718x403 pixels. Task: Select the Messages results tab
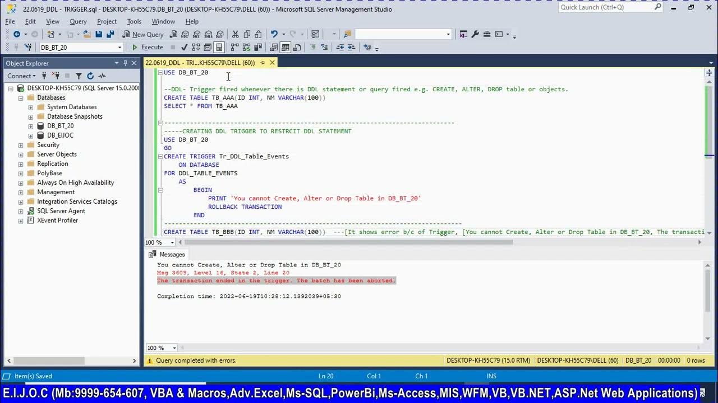pyautogui.click(x=167, y=254)
